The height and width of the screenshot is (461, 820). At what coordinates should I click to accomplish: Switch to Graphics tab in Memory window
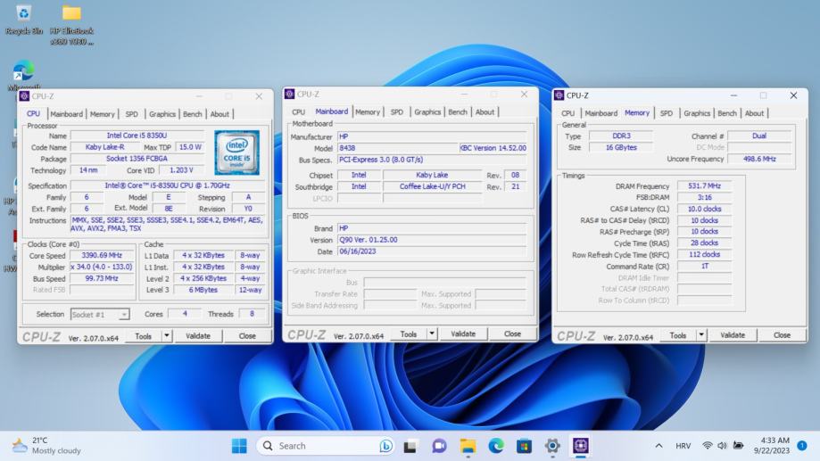[x=697, y=113]
